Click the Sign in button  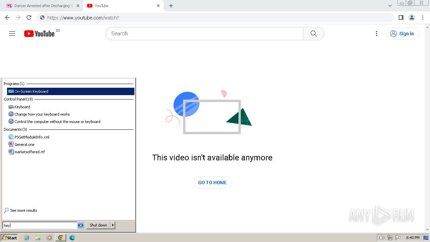(402, 34)
